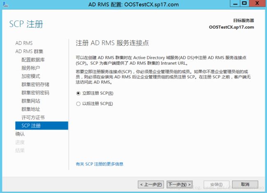Open the AD RMS step in sidebar
Screen dimensions: 267x193
[24, 43]
